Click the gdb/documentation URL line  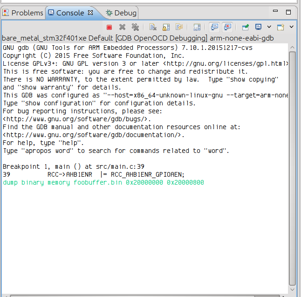click(x=94, y=135)
